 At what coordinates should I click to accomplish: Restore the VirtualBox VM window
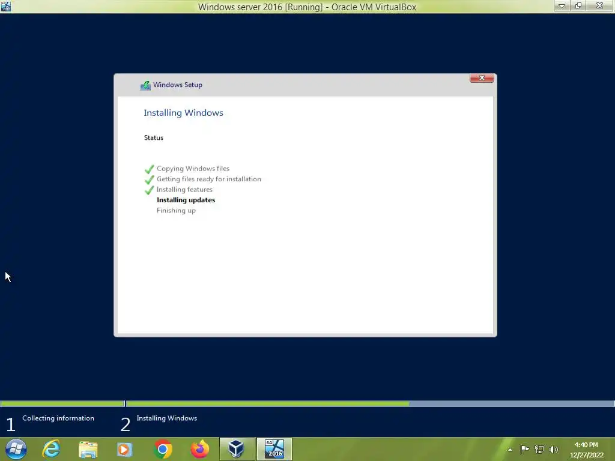click(578, 5)
